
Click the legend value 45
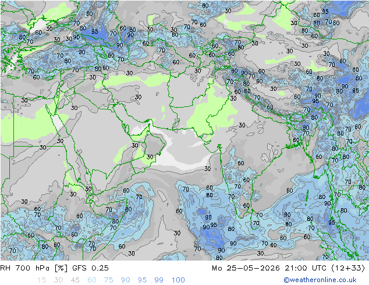click(75, 280)
